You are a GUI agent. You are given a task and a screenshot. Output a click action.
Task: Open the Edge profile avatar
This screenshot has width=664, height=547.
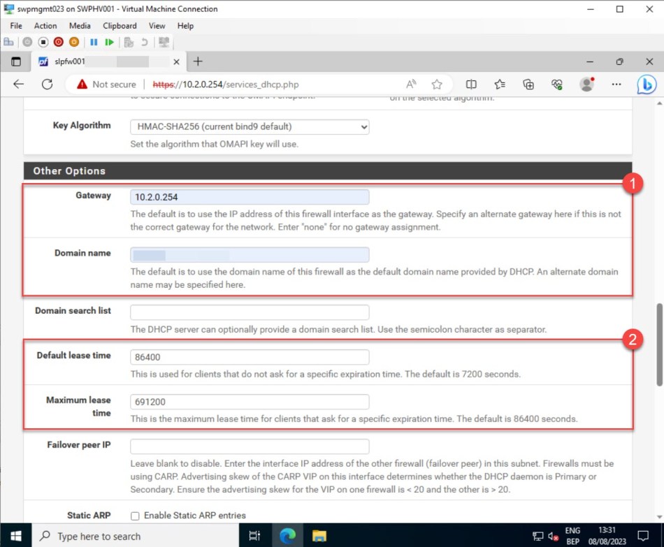[x=586, y=84]
